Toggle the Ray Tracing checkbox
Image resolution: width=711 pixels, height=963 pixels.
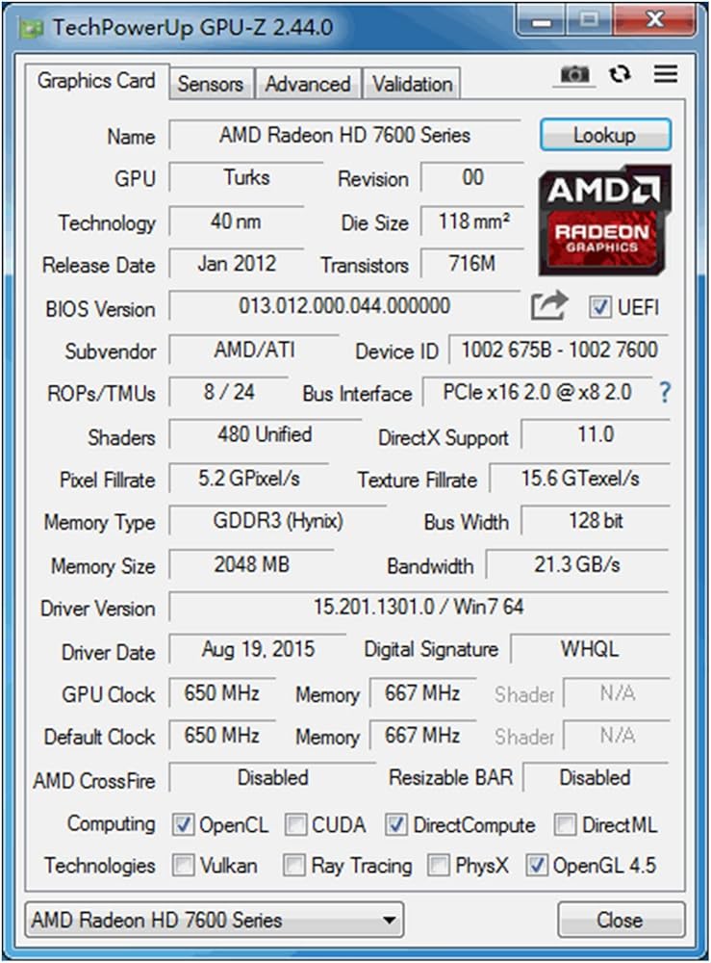[294, 866]
